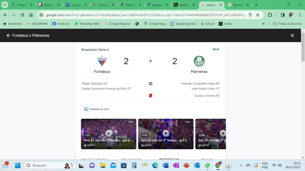Click the taskbar Pesquisar search box
This screenshot has height=171, width=305.
[x=50, y=165]
